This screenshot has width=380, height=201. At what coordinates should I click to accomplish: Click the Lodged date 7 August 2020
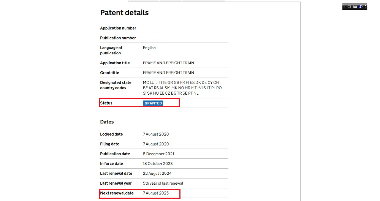click(x=155, y=134)
